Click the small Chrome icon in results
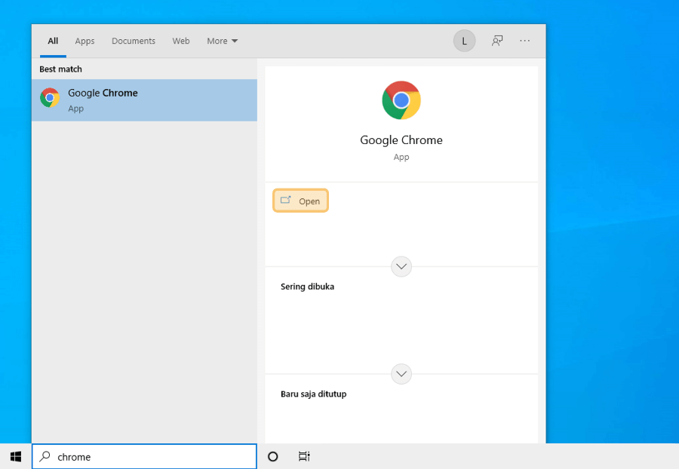The height and width of the screenshot is (469, 679). (50, 98)
